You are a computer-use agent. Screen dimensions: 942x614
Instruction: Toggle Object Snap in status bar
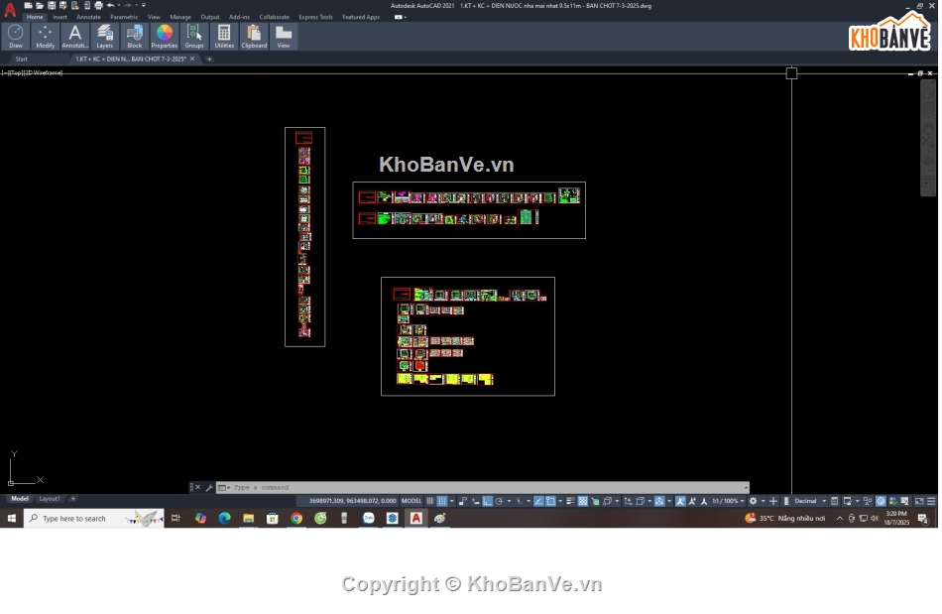tap(550, 501)
